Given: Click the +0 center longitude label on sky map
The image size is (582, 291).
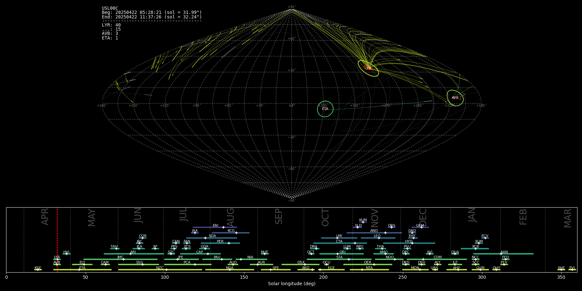Looking at the screenshot, I should tap(291, 106).
